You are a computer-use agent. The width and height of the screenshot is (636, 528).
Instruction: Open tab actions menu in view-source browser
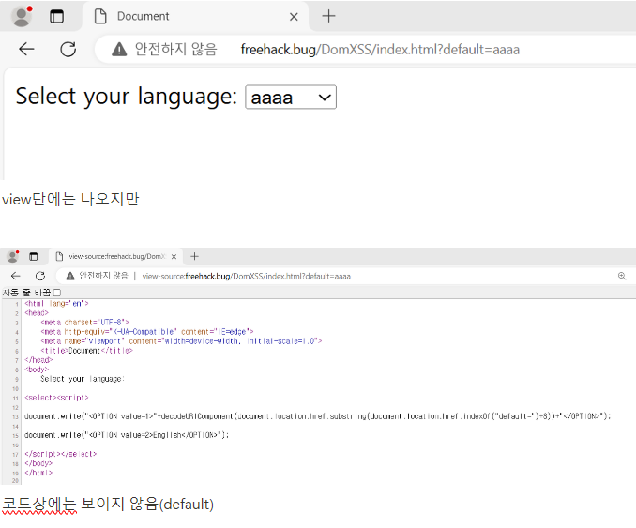(33, 256)
